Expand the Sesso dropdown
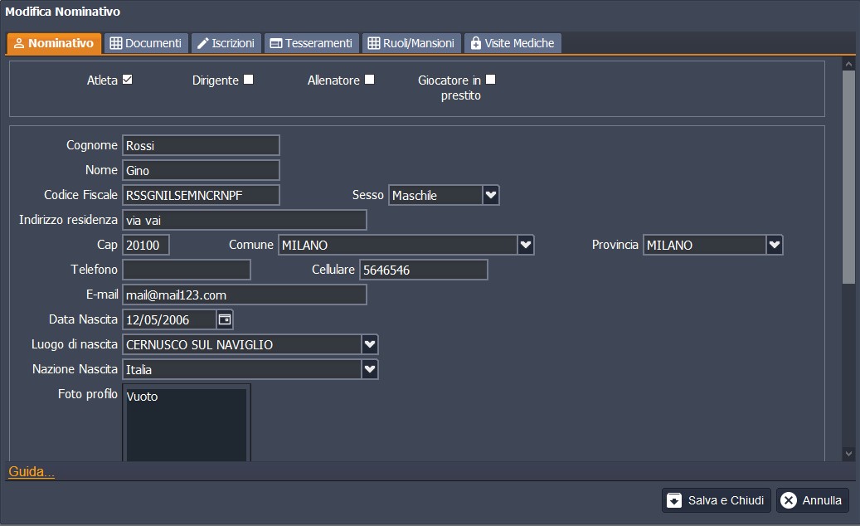Image resolution: width=860 pixels, height=526 pixels. [491, 195]
